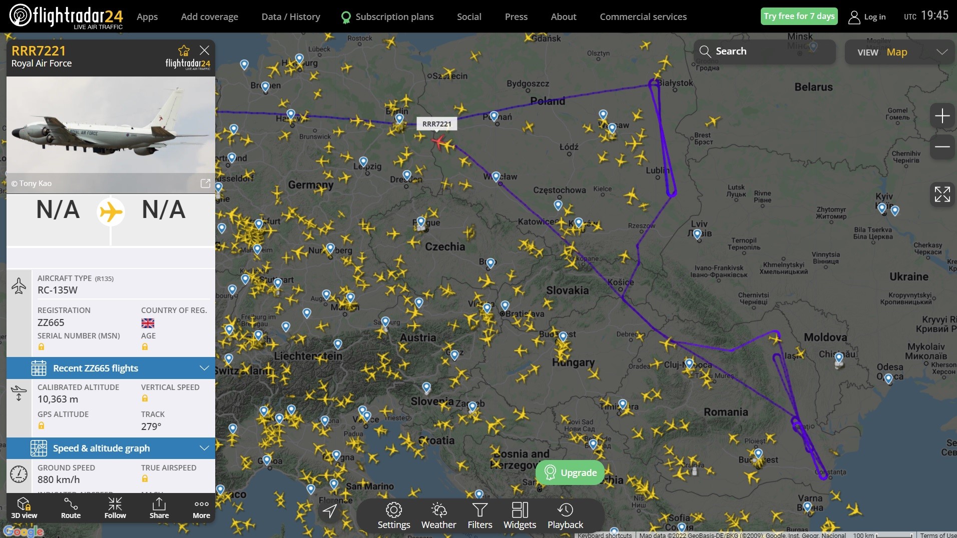Open the 3D view of the flight
The image size is (957, 538).
pos(24,508)
